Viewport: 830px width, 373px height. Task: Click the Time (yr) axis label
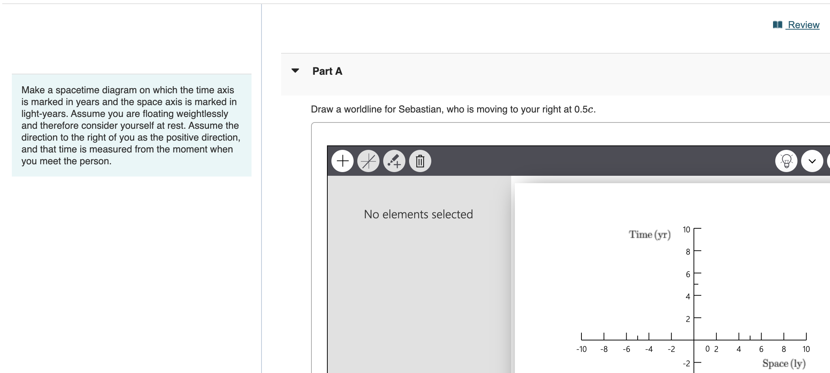[x=650, y=235]
